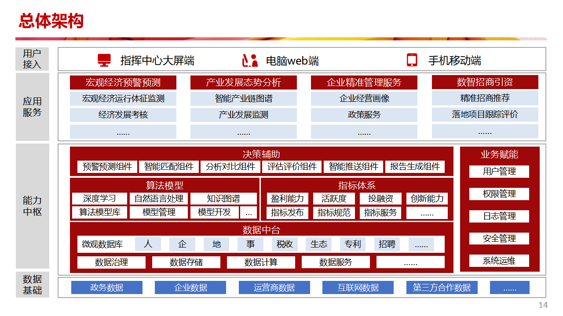Click the 指标体系 section title

point(357,186)
